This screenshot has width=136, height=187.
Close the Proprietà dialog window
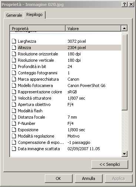point(131,4)
